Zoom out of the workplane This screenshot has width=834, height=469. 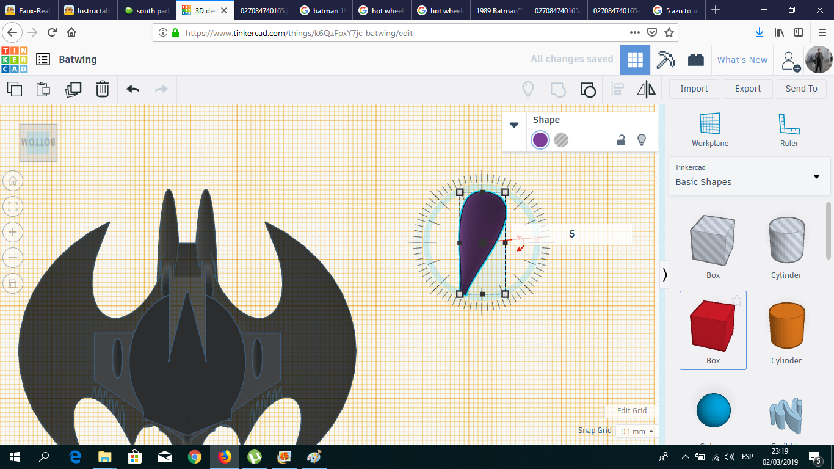click(13, 258)
